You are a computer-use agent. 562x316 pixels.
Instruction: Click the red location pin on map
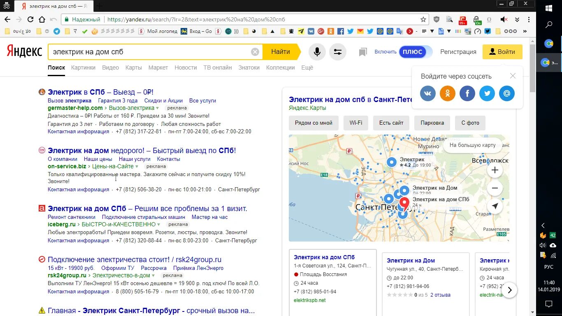click(404, 203)
